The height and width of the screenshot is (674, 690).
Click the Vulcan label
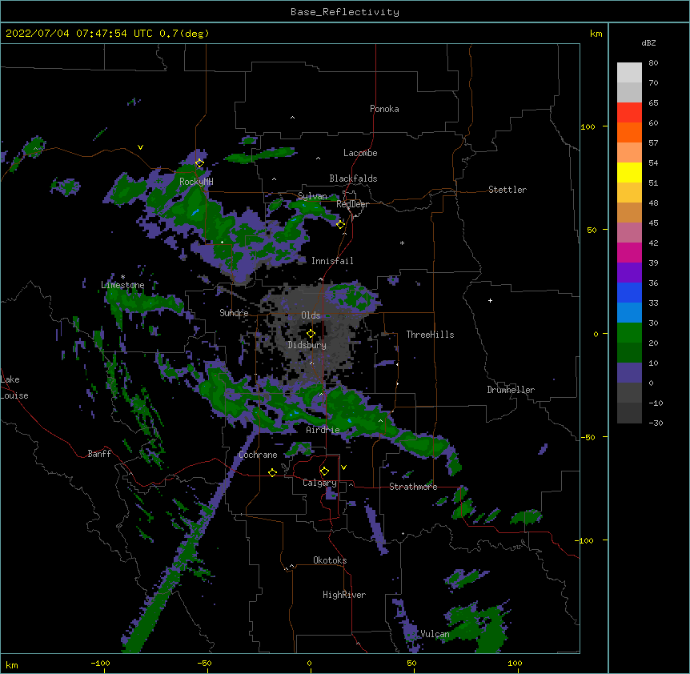[435, 634]
